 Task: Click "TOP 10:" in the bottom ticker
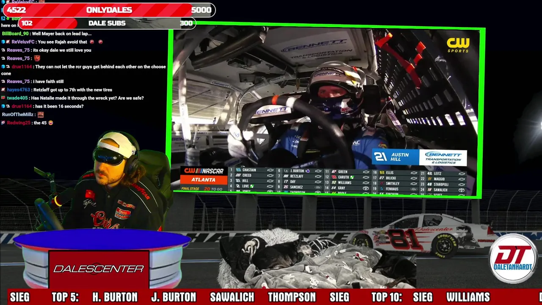386,297
